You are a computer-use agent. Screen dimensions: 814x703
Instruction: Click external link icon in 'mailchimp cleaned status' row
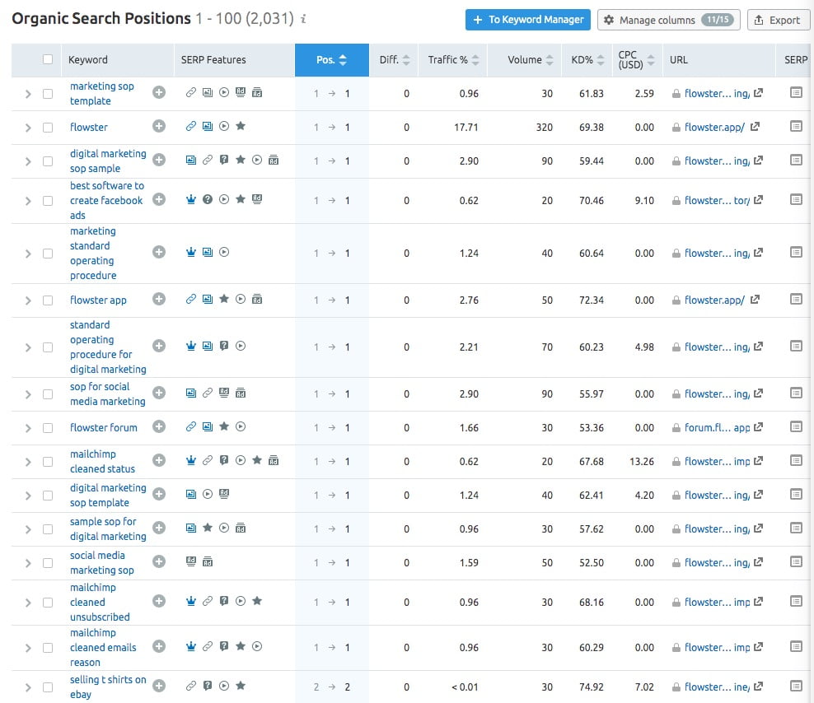(x=758, y=461)
